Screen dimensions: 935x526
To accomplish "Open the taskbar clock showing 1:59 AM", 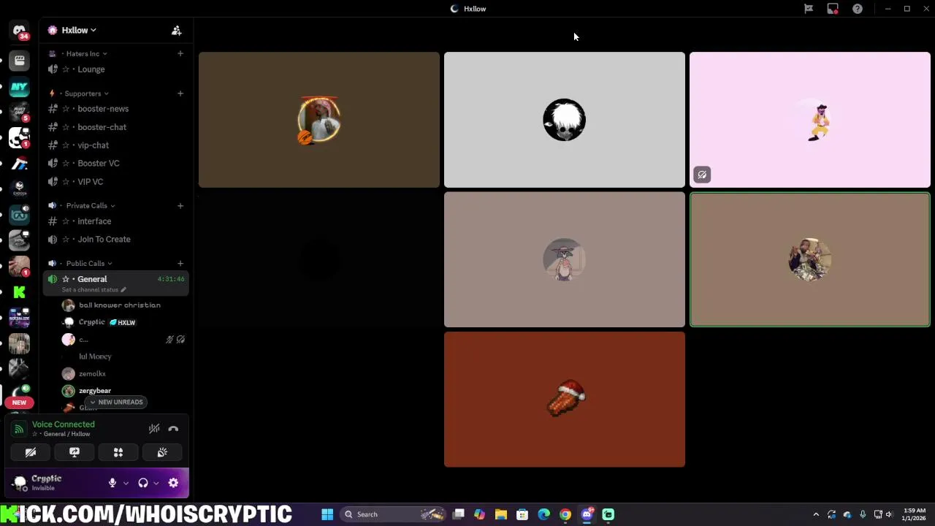I will 914,514.
